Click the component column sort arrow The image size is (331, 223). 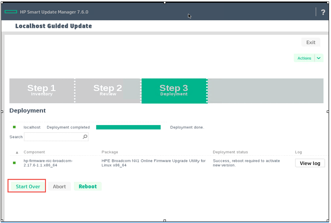pos(17,152)
